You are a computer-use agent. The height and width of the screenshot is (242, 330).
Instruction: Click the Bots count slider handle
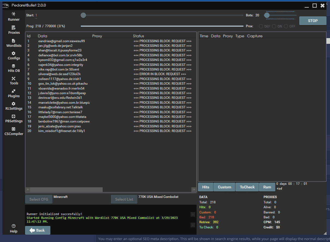tap(267, 15)
